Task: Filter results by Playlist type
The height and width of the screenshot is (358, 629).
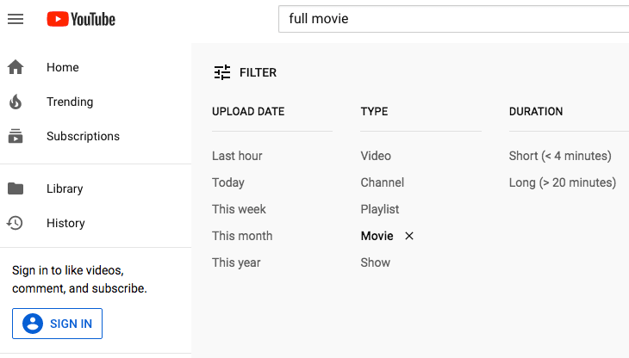Action: 380,209
